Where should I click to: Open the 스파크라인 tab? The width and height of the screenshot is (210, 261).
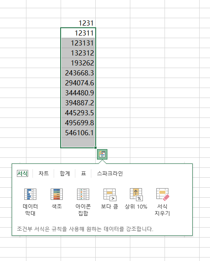[x=110, y=173]
